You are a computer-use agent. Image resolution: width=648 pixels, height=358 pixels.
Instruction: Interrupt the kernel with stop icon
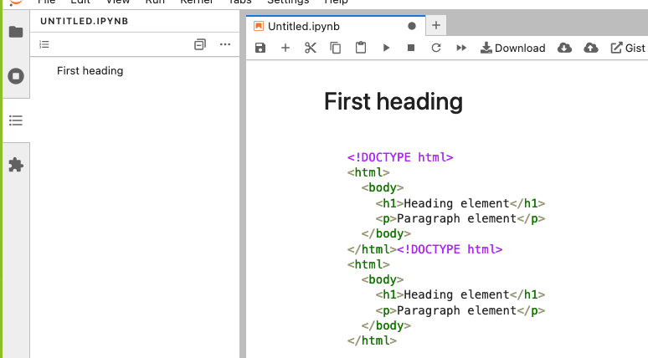(x=411, y=48)
